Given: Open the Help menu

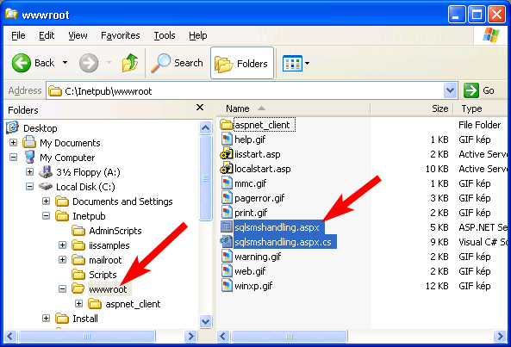Looking at the screenshot, I should coord(198,35).
